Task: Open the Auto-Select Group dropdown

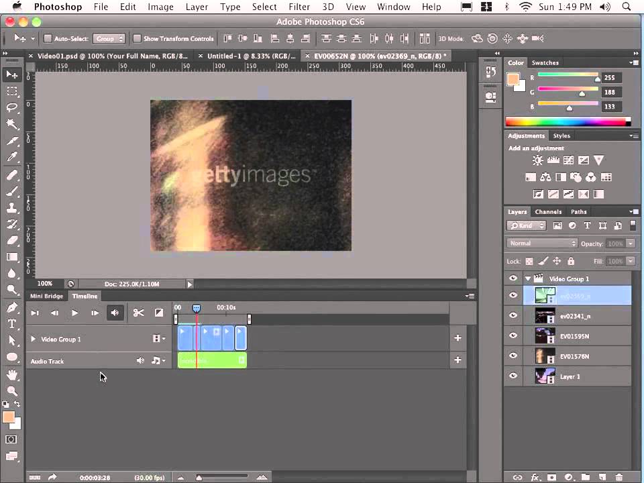Action: pos(109,39)
